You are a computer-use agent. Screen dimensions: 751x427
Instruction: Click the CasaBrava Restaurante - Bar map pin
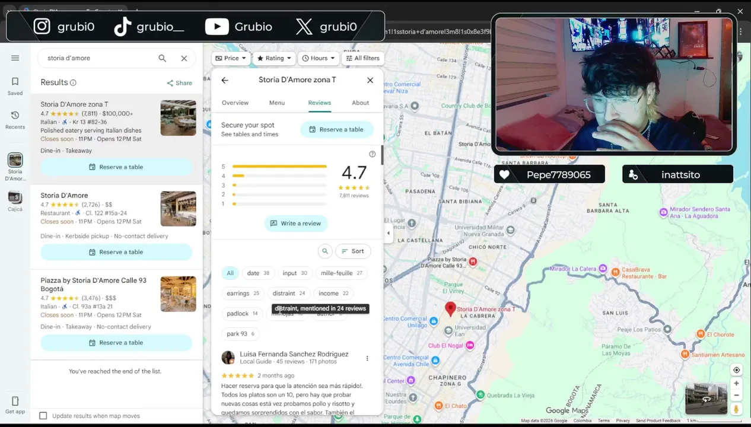pyautogui.click(x=615, y=272)
